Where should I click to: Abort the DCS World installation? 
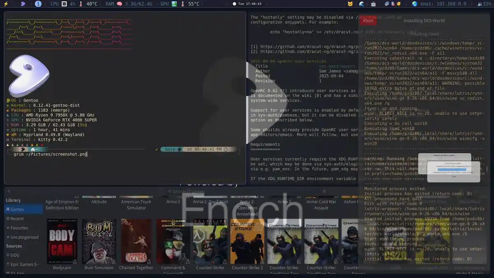click(368, 21)
